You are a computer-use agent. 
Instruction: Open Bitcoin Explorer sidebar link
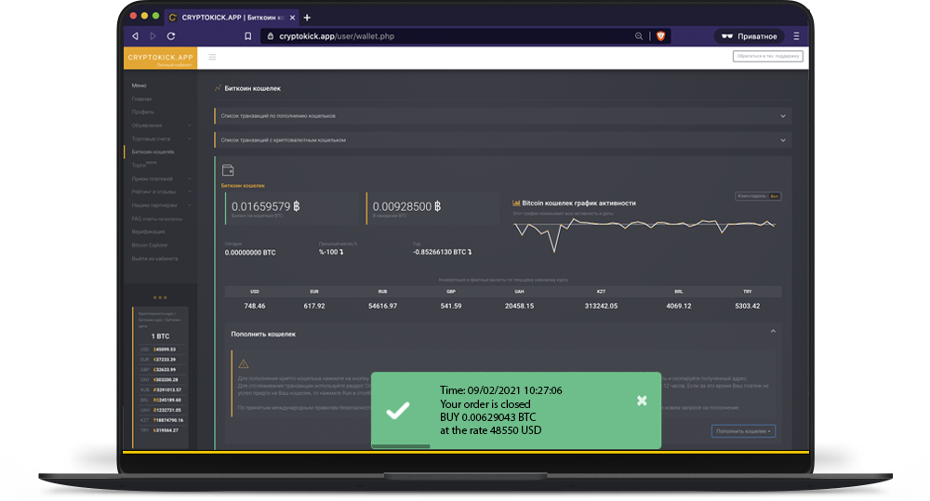150,244
